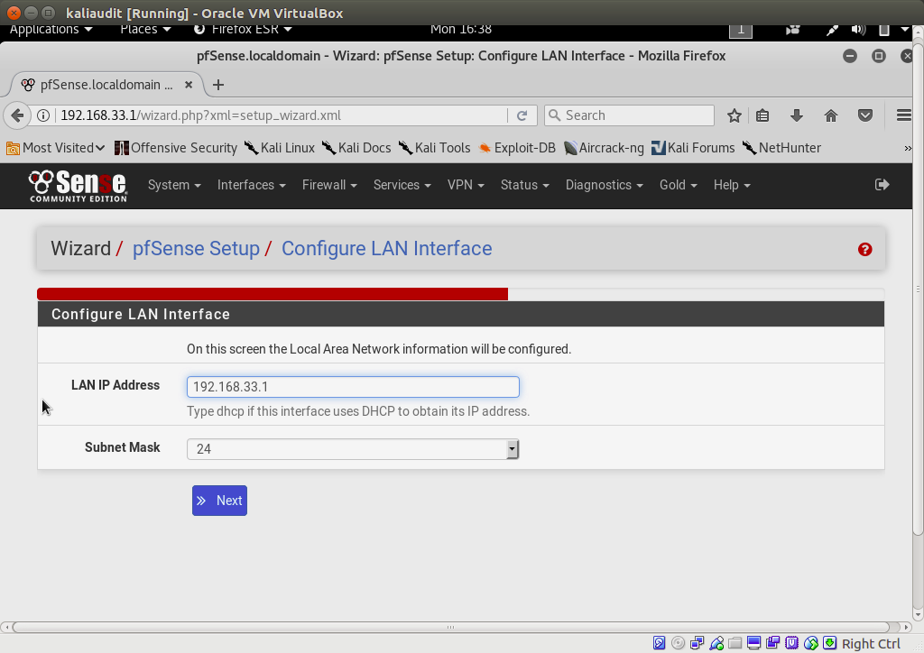Open the Firefox hamburger menu

click(x=903, y=115)
